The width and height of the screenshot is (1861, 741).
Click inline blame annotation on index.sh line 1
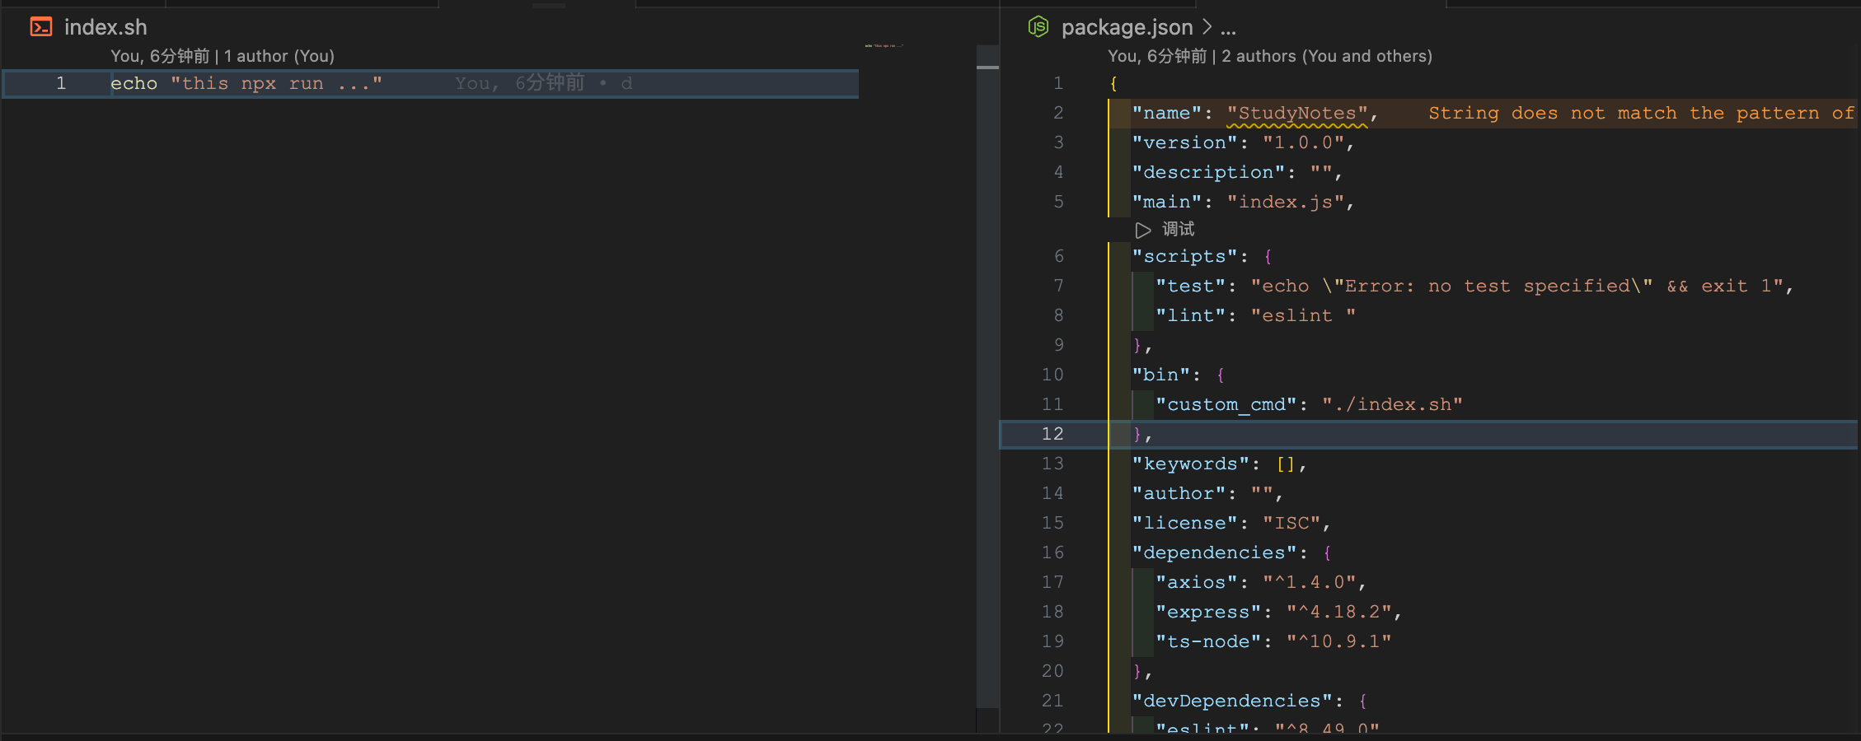point(544,83)
